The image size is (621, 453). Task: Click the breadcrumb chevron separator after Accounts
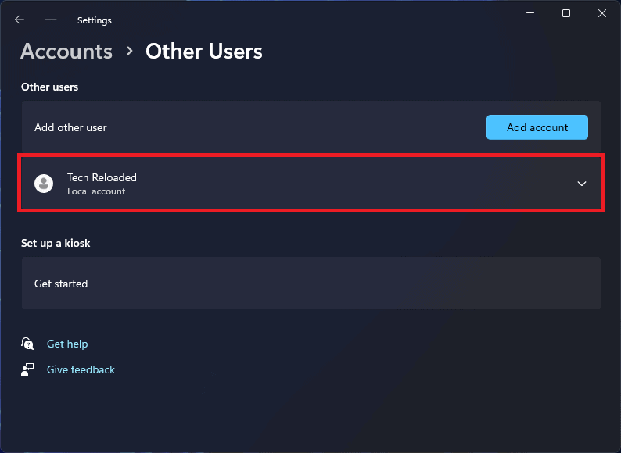(x=129, y=52)
